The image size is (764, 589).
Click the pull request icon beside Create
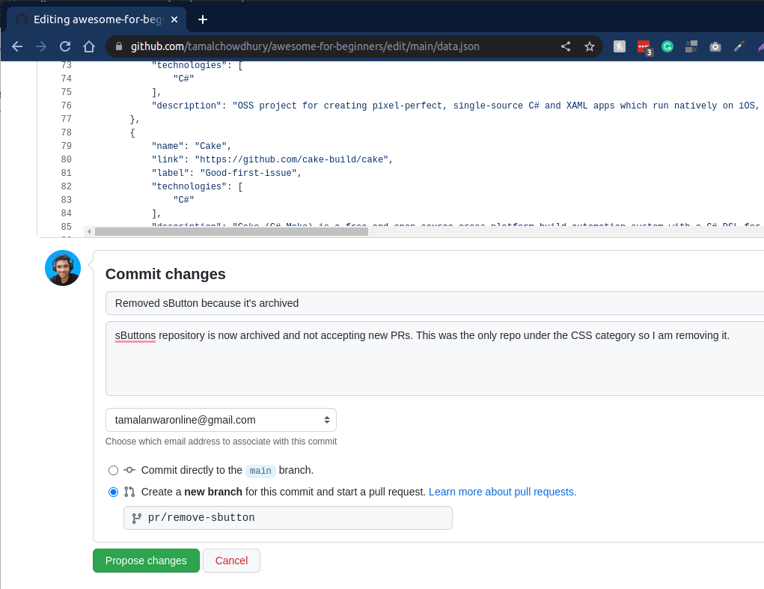click(129, 492)
